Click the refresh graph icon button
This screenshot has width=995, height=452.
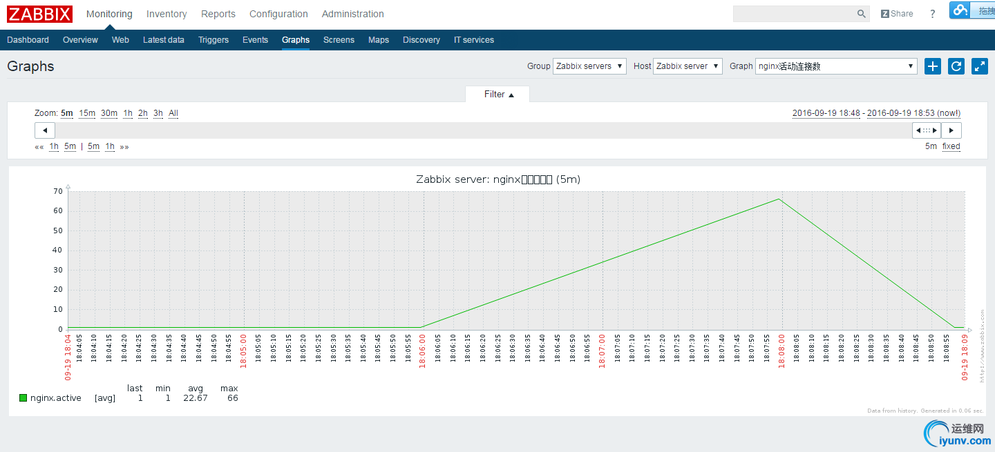pyautogui.click(x=956, y=66)
